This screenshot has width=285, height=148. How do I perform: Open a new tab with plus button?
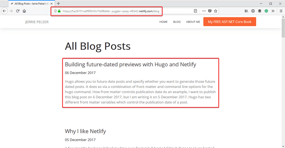coord(58,3)
